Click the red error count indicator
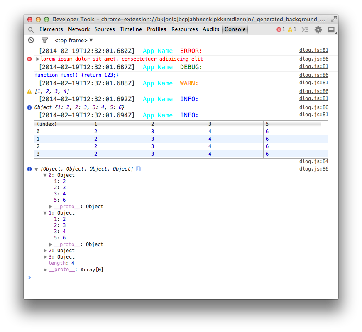This screenshot has height=332, width=362. tap(281, 29)
